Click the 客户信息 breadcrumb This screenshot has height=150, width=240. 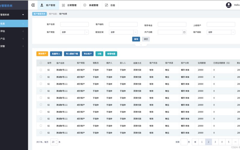tap(53, 14)
